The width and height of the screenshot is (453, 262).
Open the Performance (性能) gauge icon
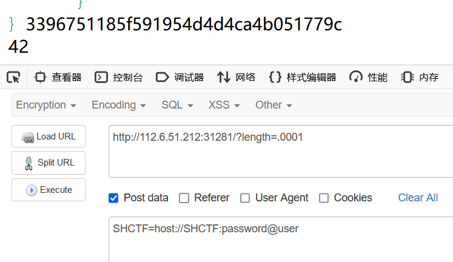[355, 77]
